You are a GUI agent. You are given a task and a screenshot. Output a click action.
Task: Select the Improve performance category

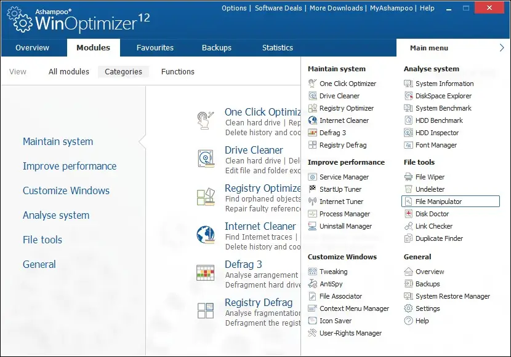coord(70,166)
